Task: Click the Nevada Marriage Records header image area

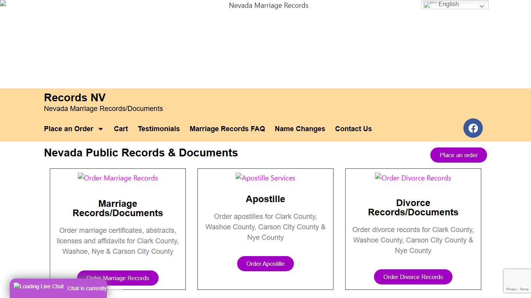Action: point(269,5)
